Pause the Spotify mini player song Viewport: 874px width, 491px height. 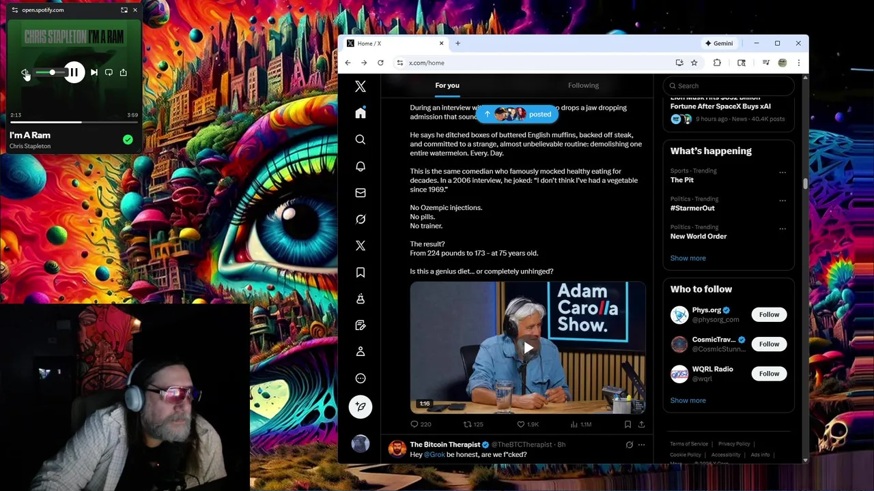[x=73, y=72]
